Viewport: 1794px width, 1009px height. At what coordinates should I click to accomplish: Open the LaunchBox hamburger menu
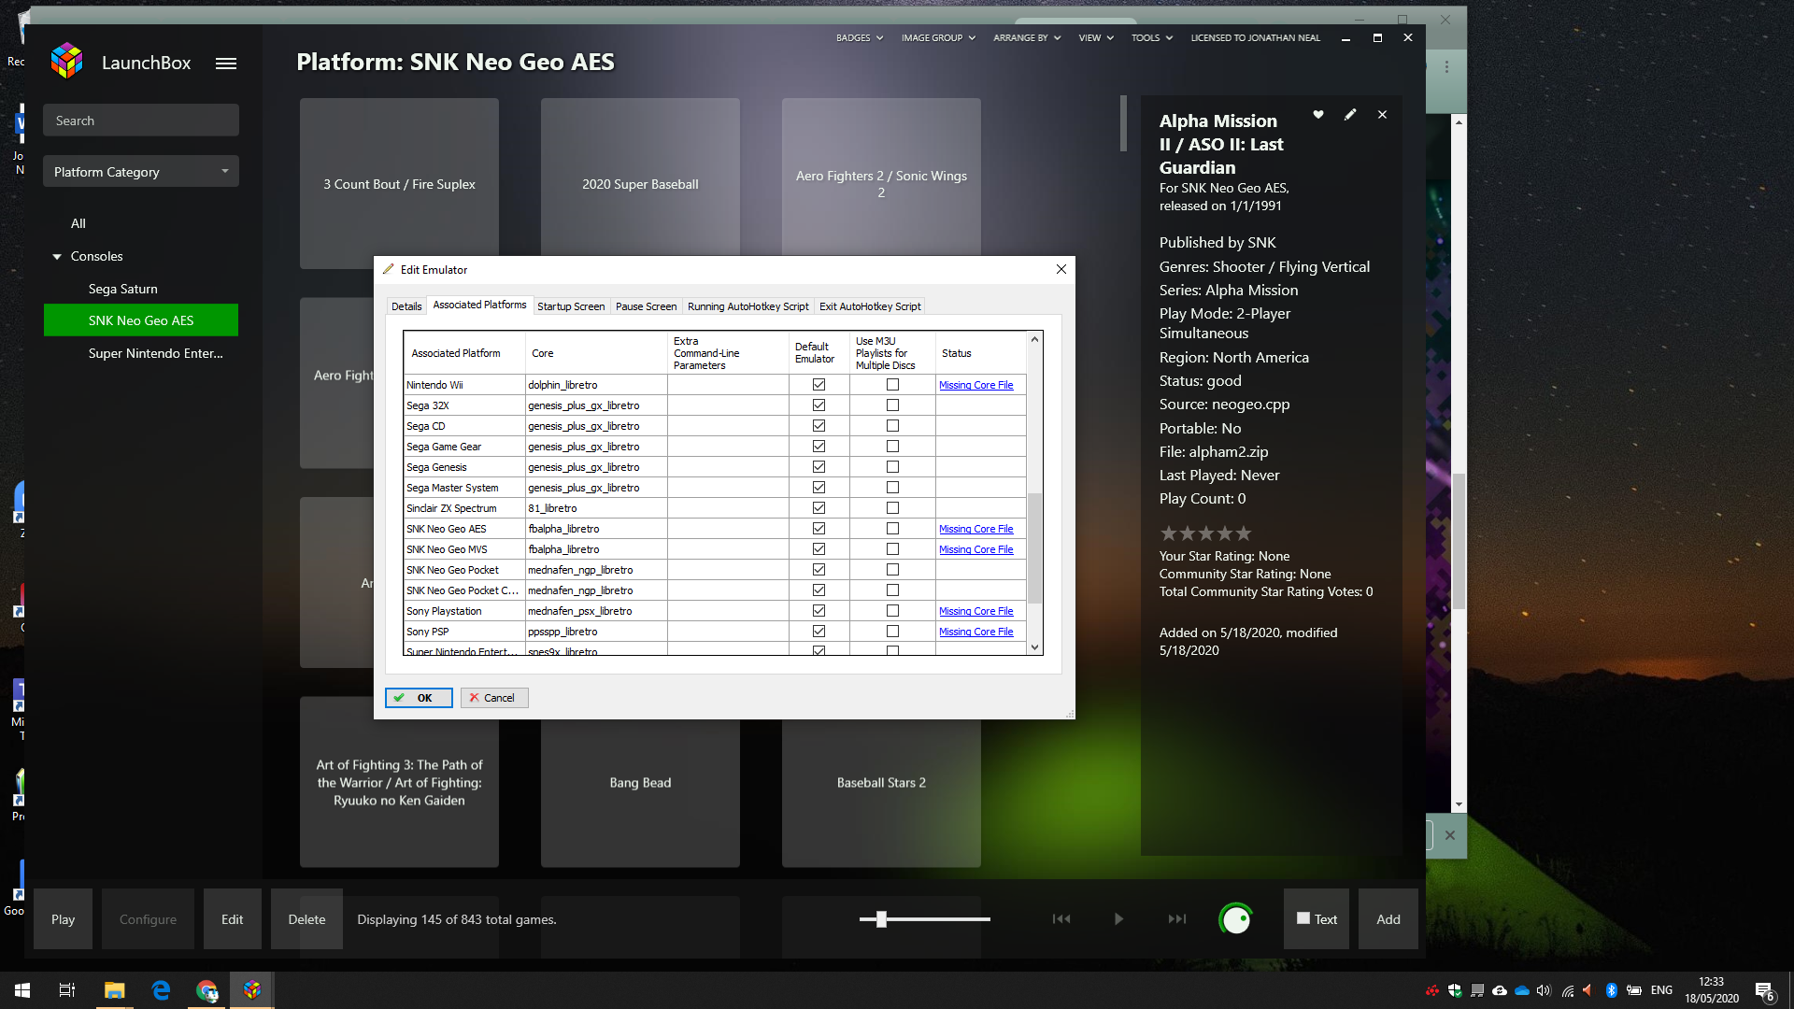(226, 64)
